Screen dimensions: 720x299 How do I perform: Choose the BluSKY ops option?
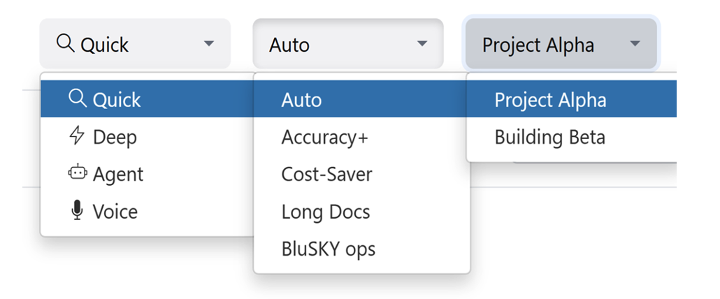tap(329, 249)
